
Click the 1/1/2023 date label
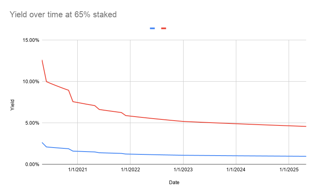click(x=183, y=170)
